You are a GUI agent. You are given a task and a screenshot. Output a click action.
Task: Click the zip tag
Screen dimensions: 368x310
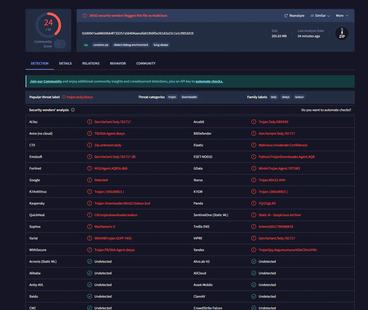(86, 45)
